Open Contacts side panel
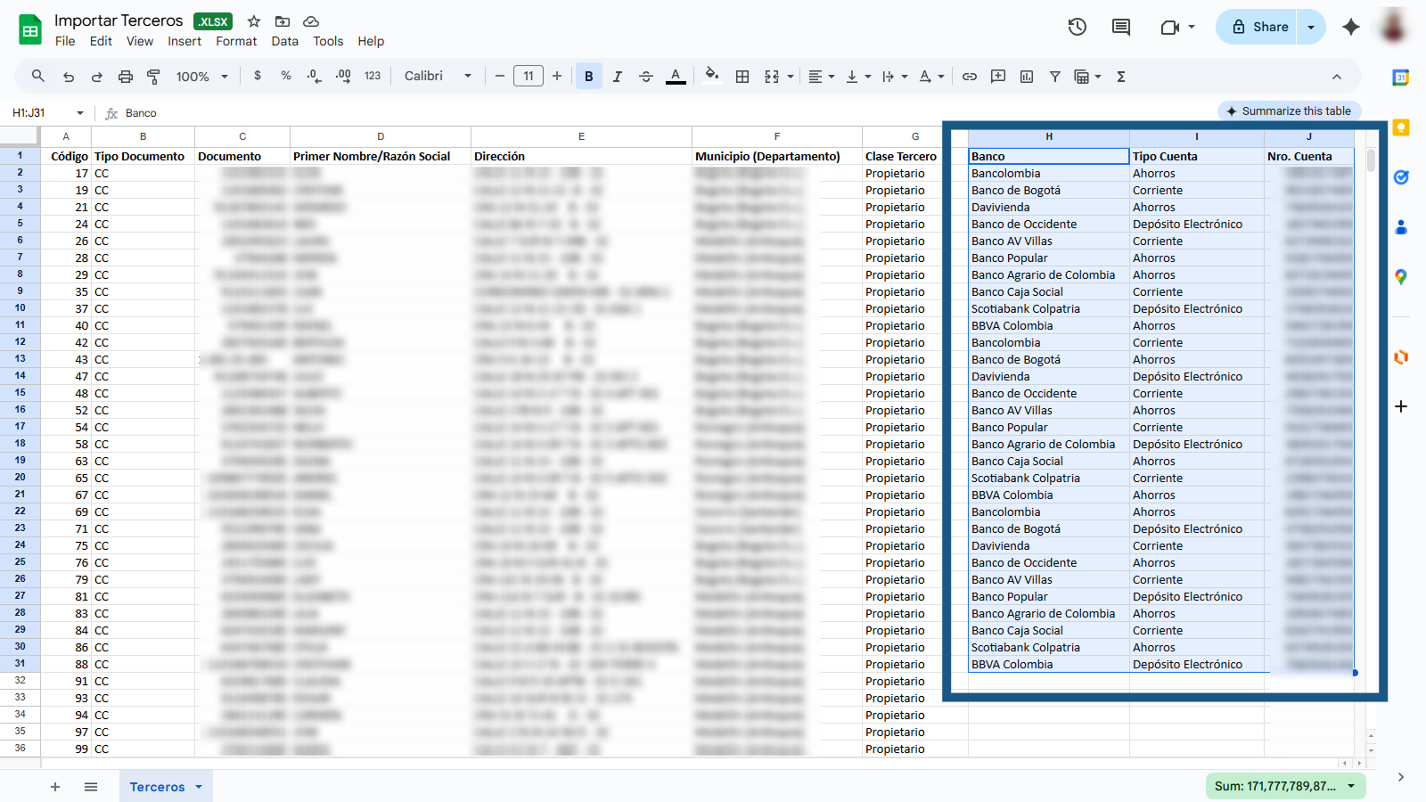 (1401, 227)
